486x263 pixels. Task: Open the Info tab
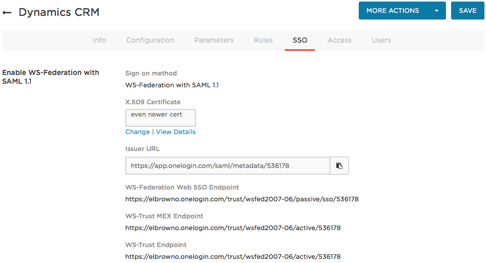coord(99,40)
